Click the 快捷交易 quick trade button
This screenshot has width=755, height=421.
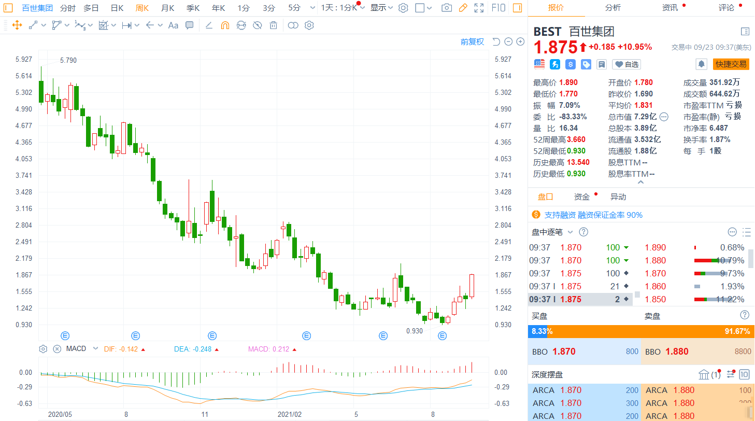(731, 64)
